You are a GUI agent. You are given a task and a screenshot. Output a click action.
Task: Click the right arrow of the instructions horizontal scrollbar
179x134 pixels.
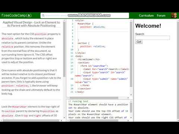[x=61, y=120]
